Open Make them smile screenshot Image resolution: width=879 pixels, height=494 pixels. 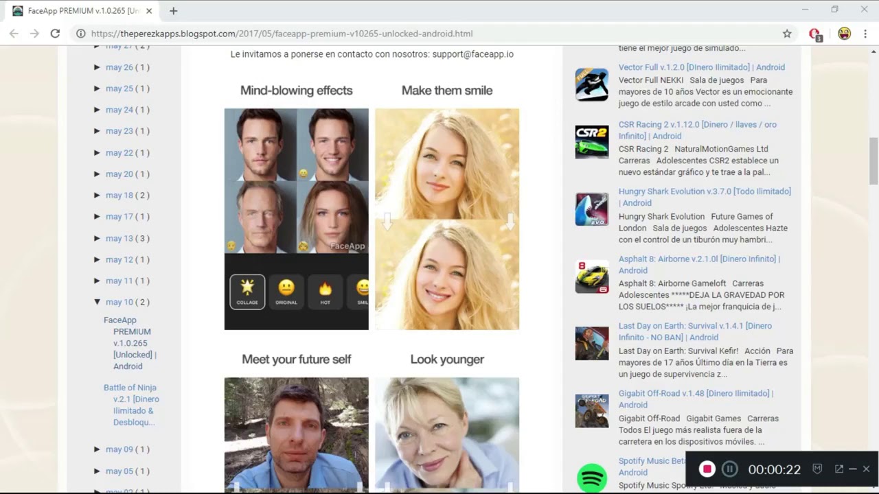point(447,219)
